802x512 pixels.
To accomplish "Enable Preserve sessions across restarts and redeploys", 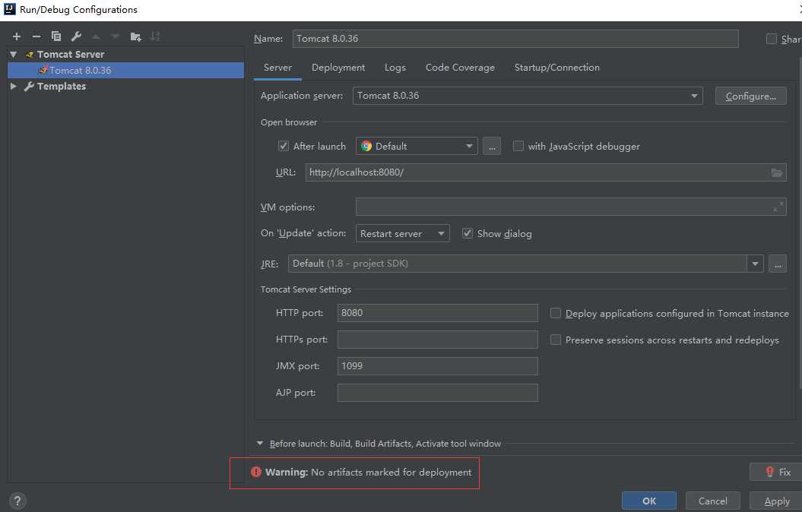I will (x=556, y=340).
